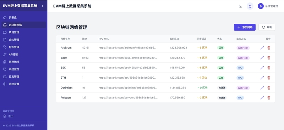Click the Optimism network name

click(66, 88)
